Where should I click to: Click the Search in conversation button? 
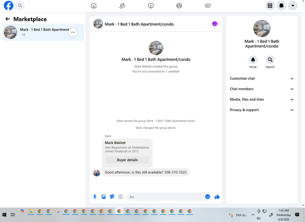(x=270, y=60)
